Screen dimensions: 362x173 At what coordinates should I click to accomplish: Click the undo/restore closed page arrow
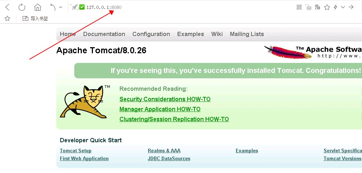53,7
